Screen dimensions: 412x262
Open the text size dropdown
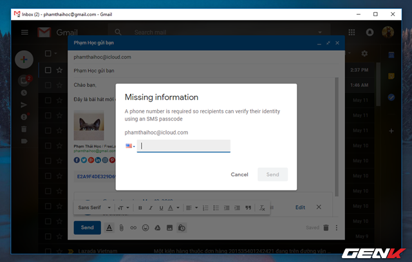click(x=124, y=207)
